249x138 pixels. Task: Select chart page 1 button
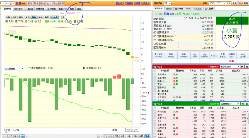click(x=4, y=136)
